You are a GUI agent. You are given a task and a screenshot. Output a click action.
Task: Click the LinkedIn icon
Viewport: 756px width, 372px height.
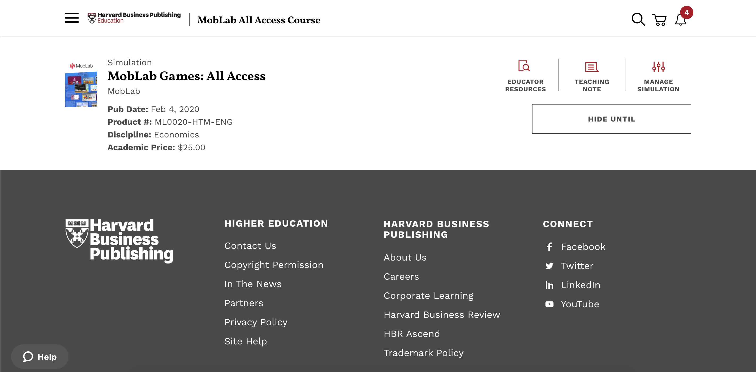click(549, 285)
